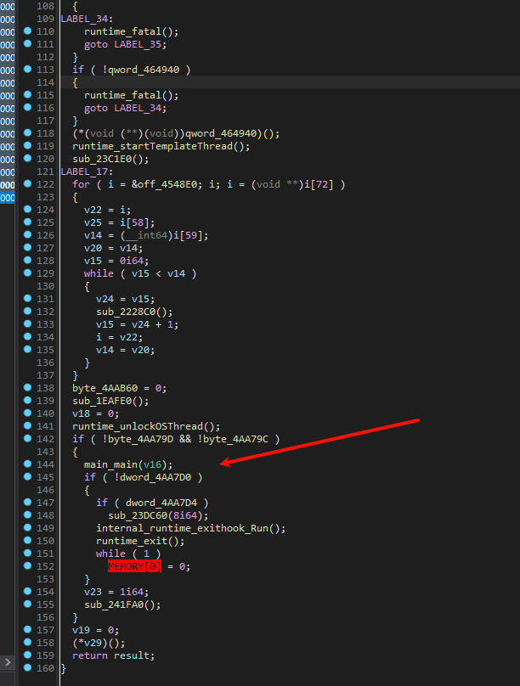Viewport: 520px width, 686px height.
Task: Select the byte_4AAB60 variable
Action: (x=105, y=388)
